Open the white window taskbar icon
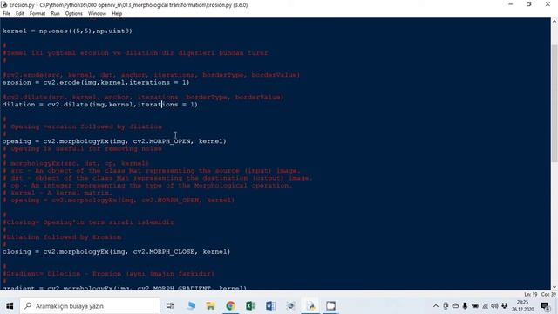This screenshot has width=558, height=314. tap(330, 306)
